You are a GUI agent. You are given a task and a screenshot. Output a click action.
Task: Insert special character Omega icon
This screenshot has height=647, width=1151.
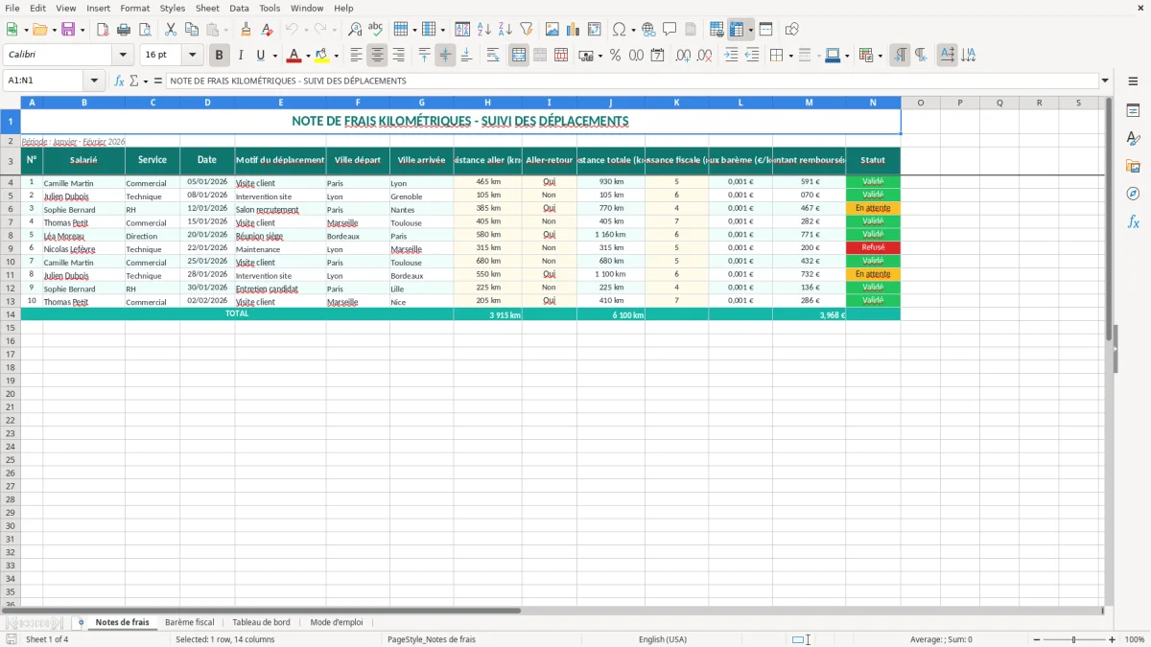[620, 30]
